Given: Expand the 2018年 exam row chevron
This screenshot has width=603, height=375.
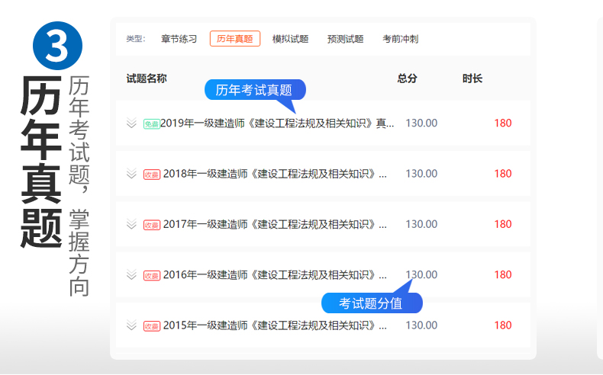Looking at the screenshot, I should coord(131,174).
